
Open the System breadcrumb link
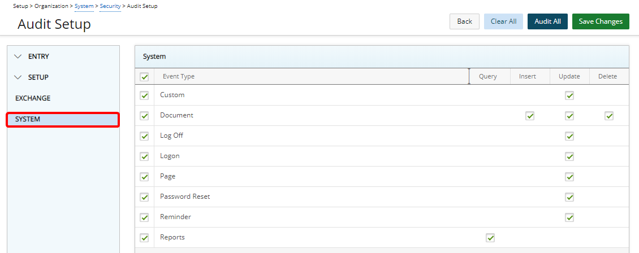click(x=84, y=6)
